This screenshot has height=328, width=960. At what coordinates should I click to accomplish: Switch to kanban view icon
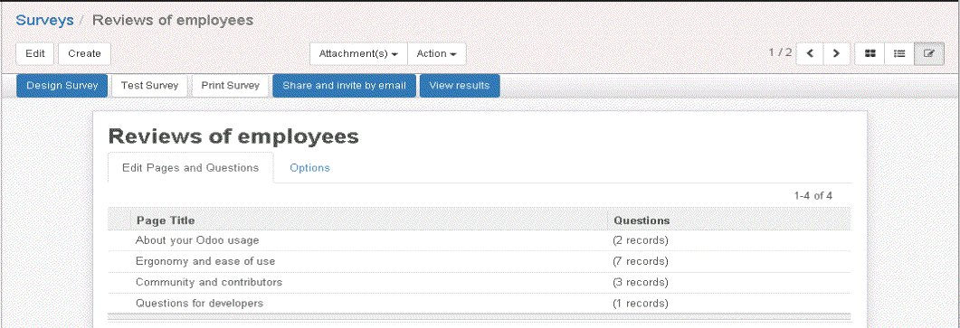[x=870, y=54]
